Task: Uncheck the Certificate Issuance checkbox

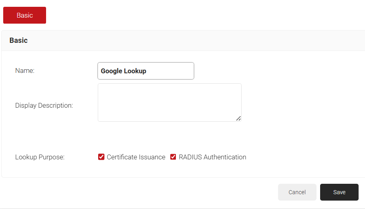Action: click(x=101, y=157)
